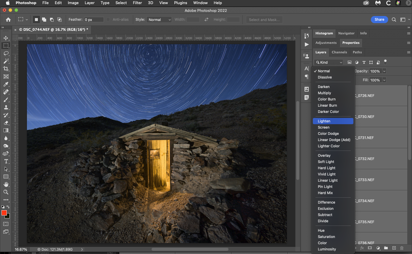Create a new group folder
412x254 pixels.
coord(386,248)
